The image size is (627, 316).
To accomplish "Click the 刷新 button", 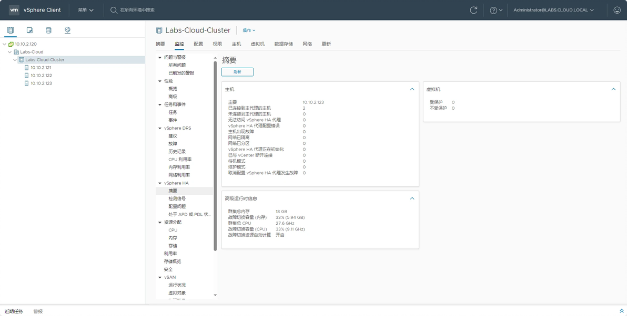I will tap(238, 72).
